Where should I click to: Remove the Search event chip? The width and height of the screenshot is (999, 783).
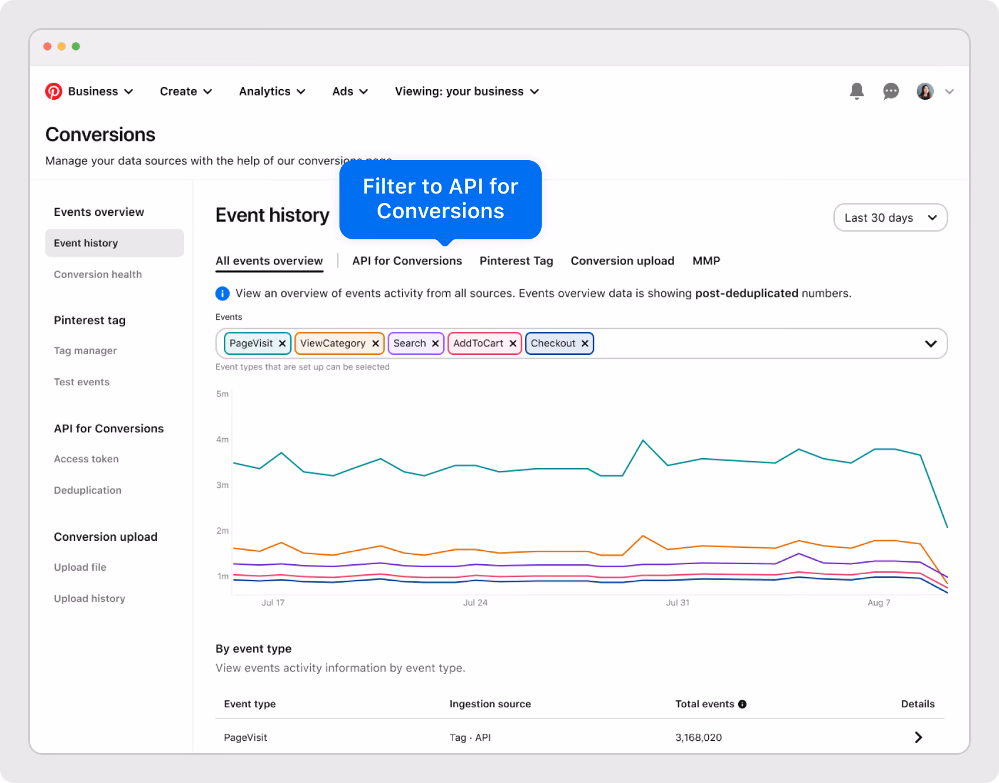(435, 344)
